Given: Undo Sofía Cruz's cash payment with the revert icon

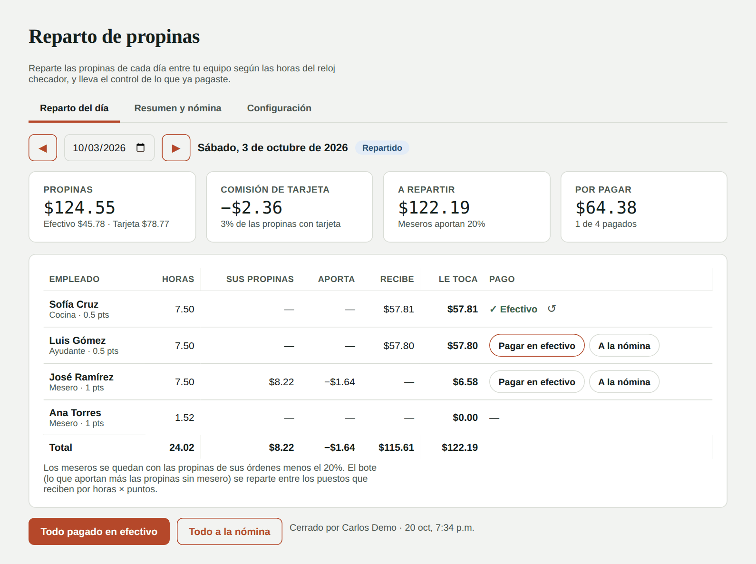Looking at the screenshot, I should [552, 309].
